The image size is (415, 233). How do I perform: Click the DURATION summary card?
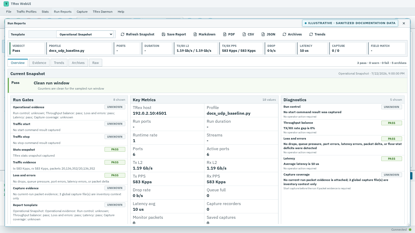[157, 48]
